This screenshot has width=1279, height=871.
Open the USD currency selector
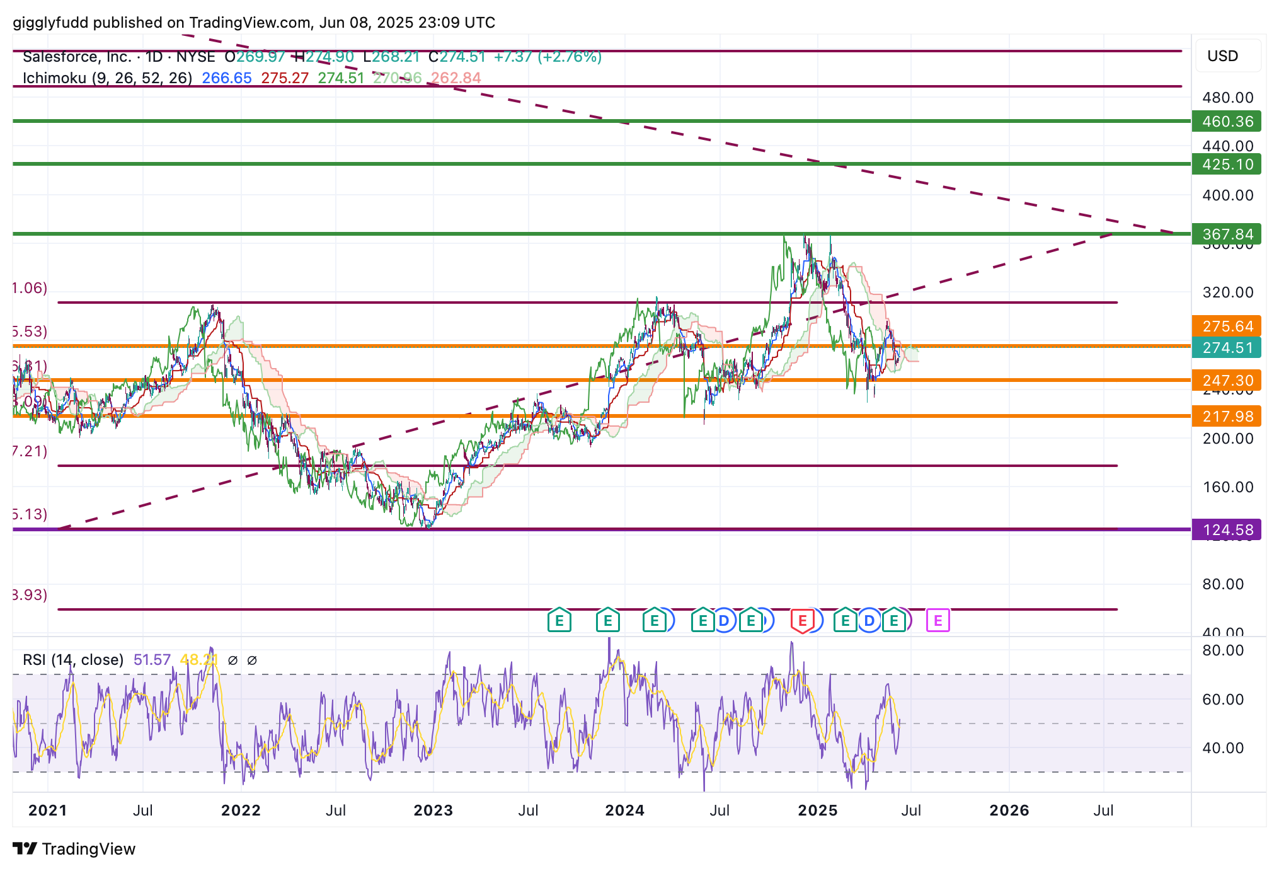(x=1228, y=56)
